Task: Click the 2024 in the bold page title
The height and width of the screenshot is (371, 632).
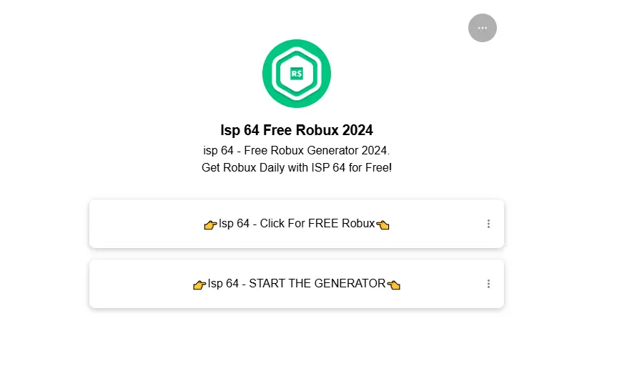Action: 357,130
